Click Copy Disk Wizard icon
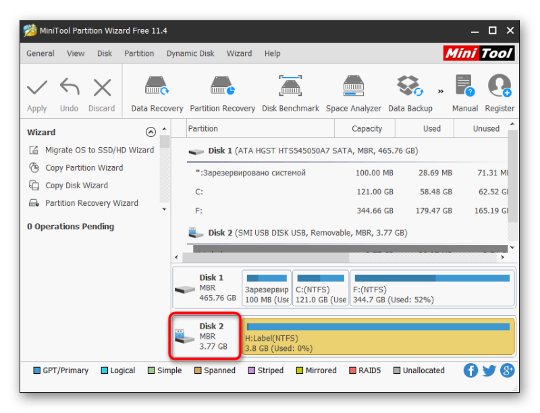The width and height of the screenshot is (540, 413). point(34,186)
